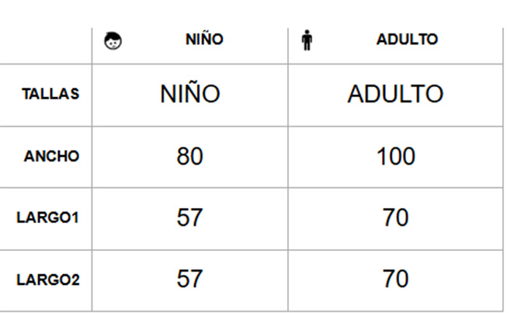Select the 70 cell in LARGO2 row
Screen dimensions: 517x313
click(396, 279)
